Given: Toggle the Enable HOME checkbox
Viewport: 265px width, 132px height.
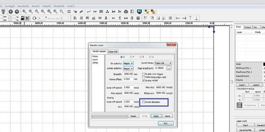Looking at the screenshot, I should tap(143, 80).
